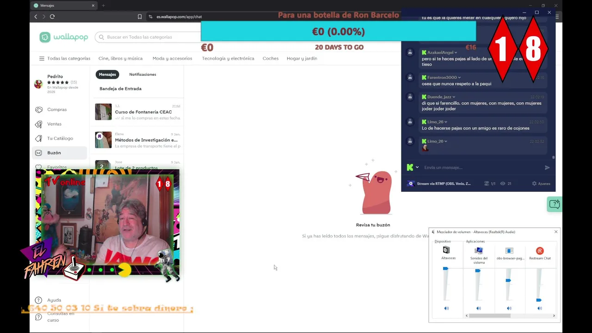
Task: Click the mixer scrollbar right arrow
Action: click(x=554, y=316)
